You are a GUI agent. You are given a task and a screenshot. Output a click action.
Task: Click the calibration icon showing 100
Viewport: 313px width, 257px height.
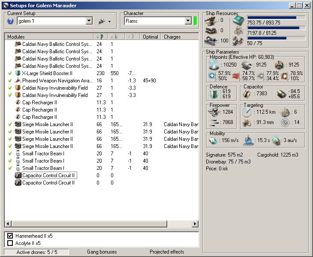[x=211, y=40]
